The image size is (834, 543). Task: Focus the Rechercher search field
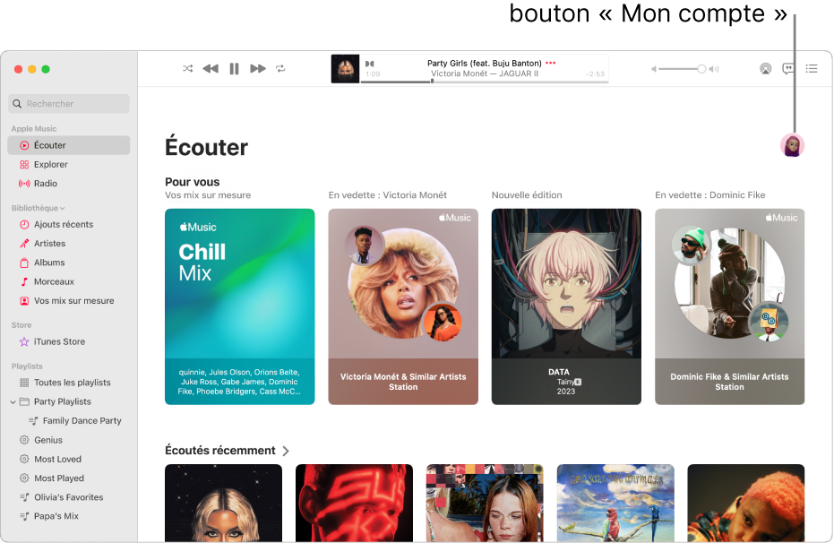(69, 104)
